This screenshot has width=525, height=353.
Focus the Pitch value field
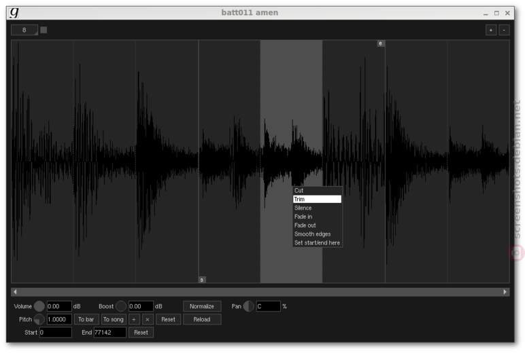point(59,319)
